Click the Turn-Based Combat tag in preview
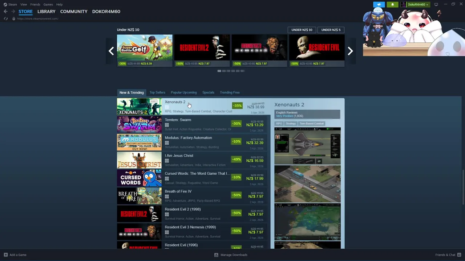The width and height of the screenshot is (465, 261). (311, 124)
